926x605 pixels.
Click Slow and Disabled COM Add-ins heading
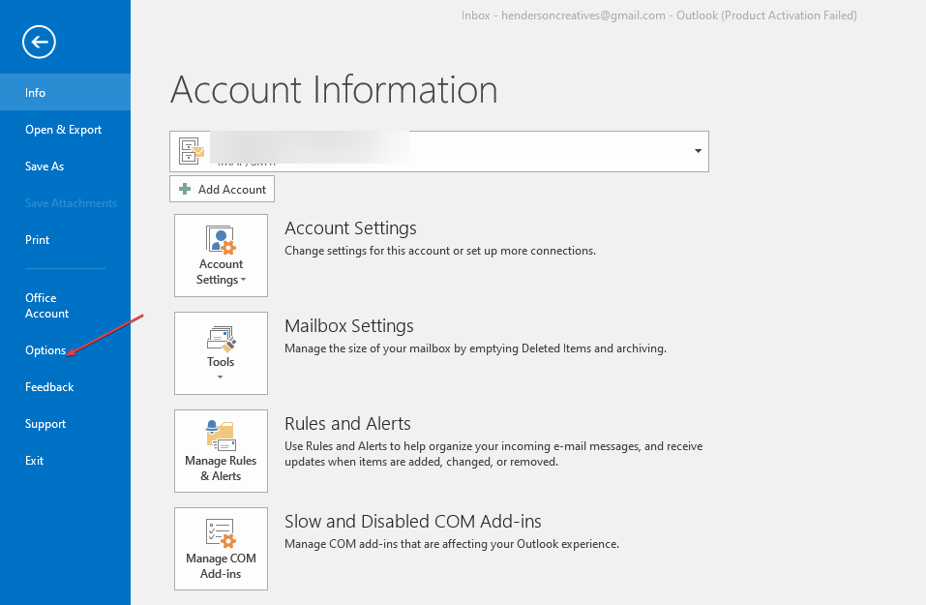pos(413,521)
